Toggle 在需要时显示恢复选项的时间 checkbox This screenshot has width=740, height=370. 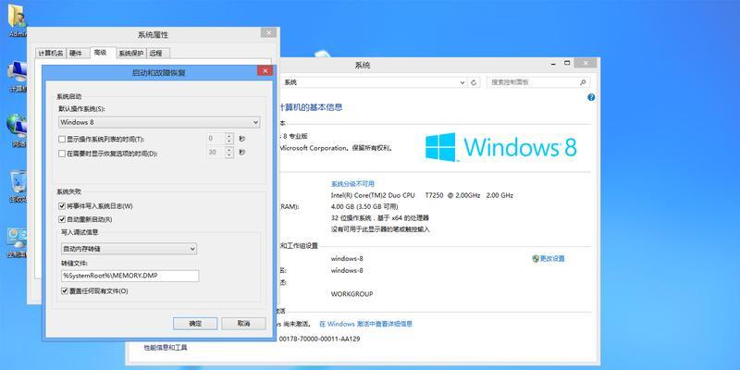tap(62, 154)
